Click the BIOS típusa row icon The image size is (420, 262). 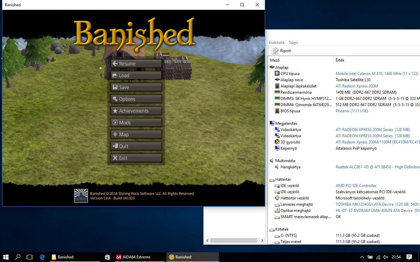277,111
